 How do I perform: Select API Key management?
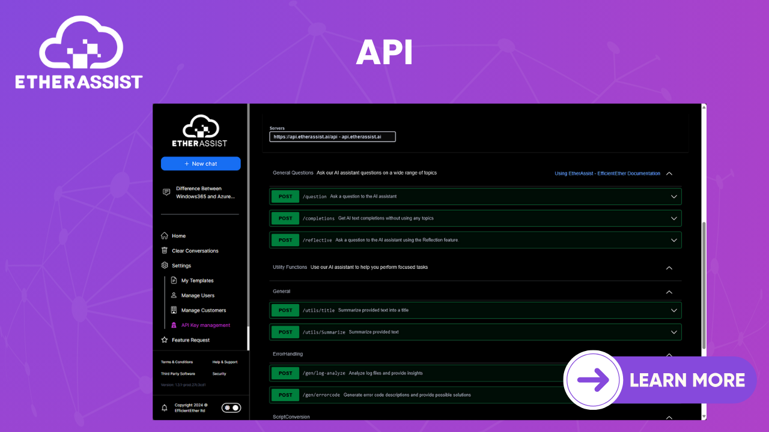pos(200,325)
